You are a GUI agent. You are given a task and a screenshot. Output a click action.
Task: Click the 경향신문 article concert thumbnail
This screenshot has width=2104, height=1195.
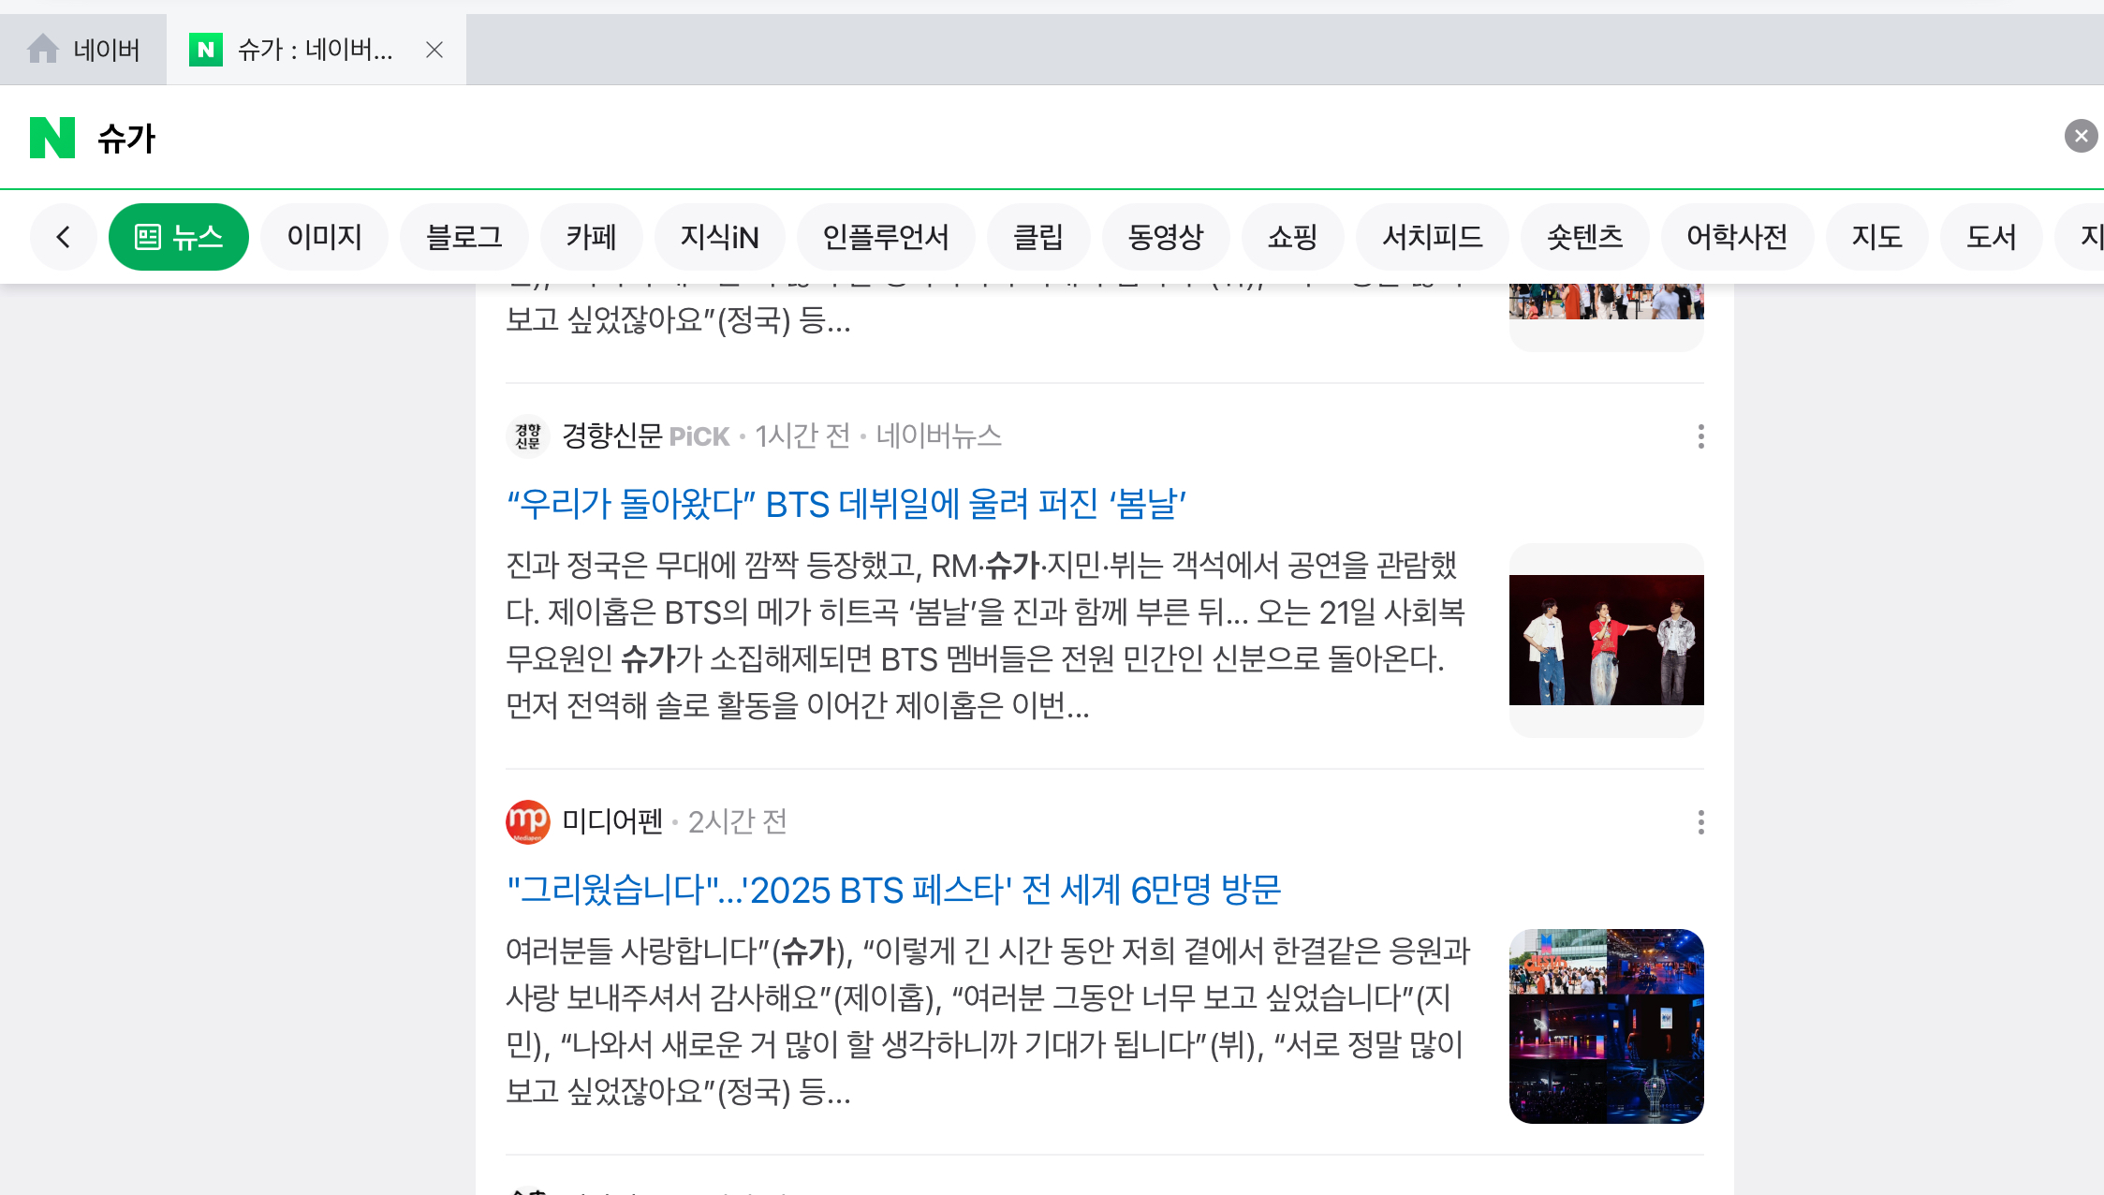click(x=1607, y=640)
